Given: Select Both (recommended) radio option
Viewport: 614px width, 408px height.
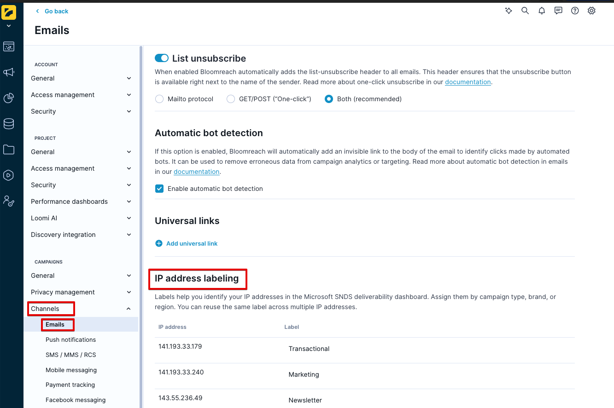Looking at the screenshot, I should [x=329, y=99].
